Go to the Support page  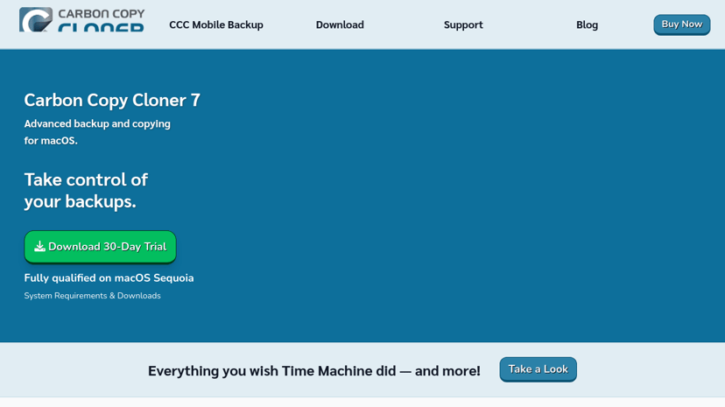pos(463,25)
